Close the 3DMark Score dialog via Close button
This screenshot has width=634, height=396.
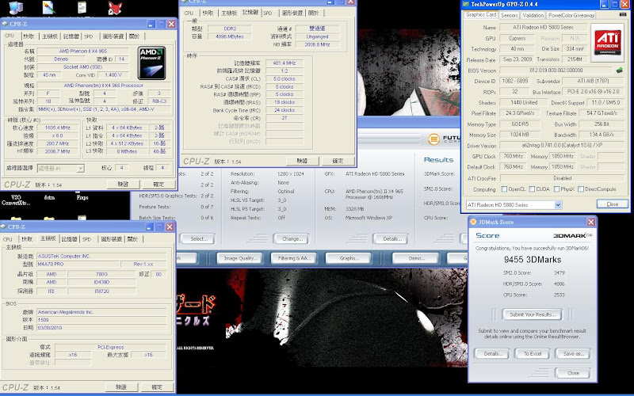[x=573, y=373]
